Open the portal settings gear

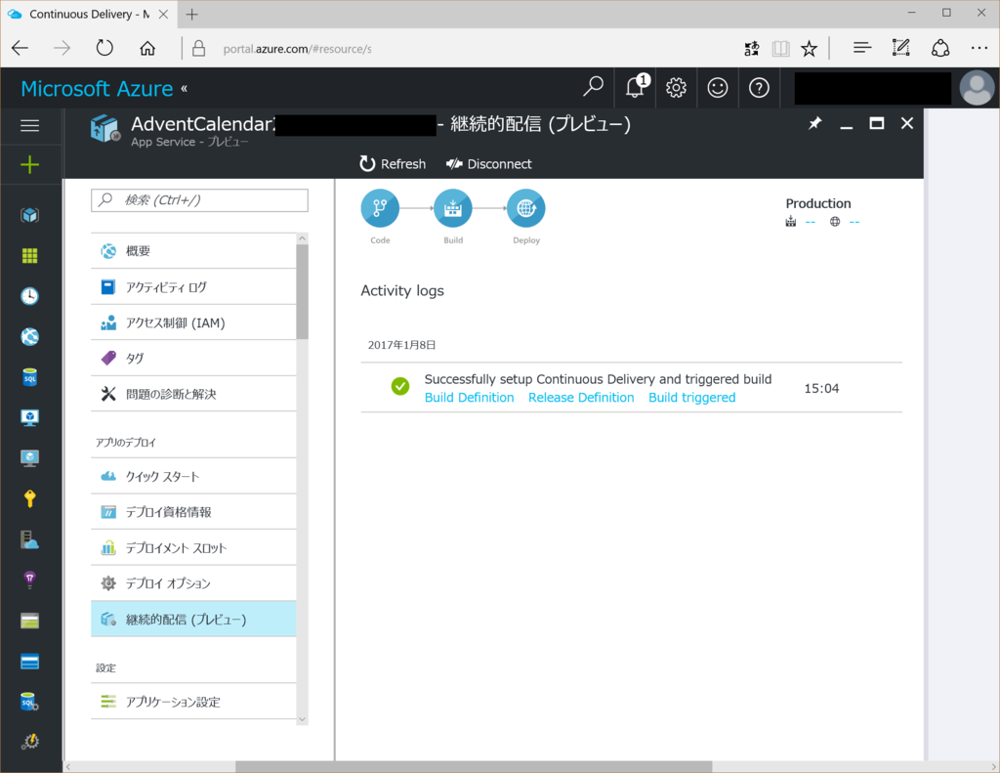tap(676, 87)
